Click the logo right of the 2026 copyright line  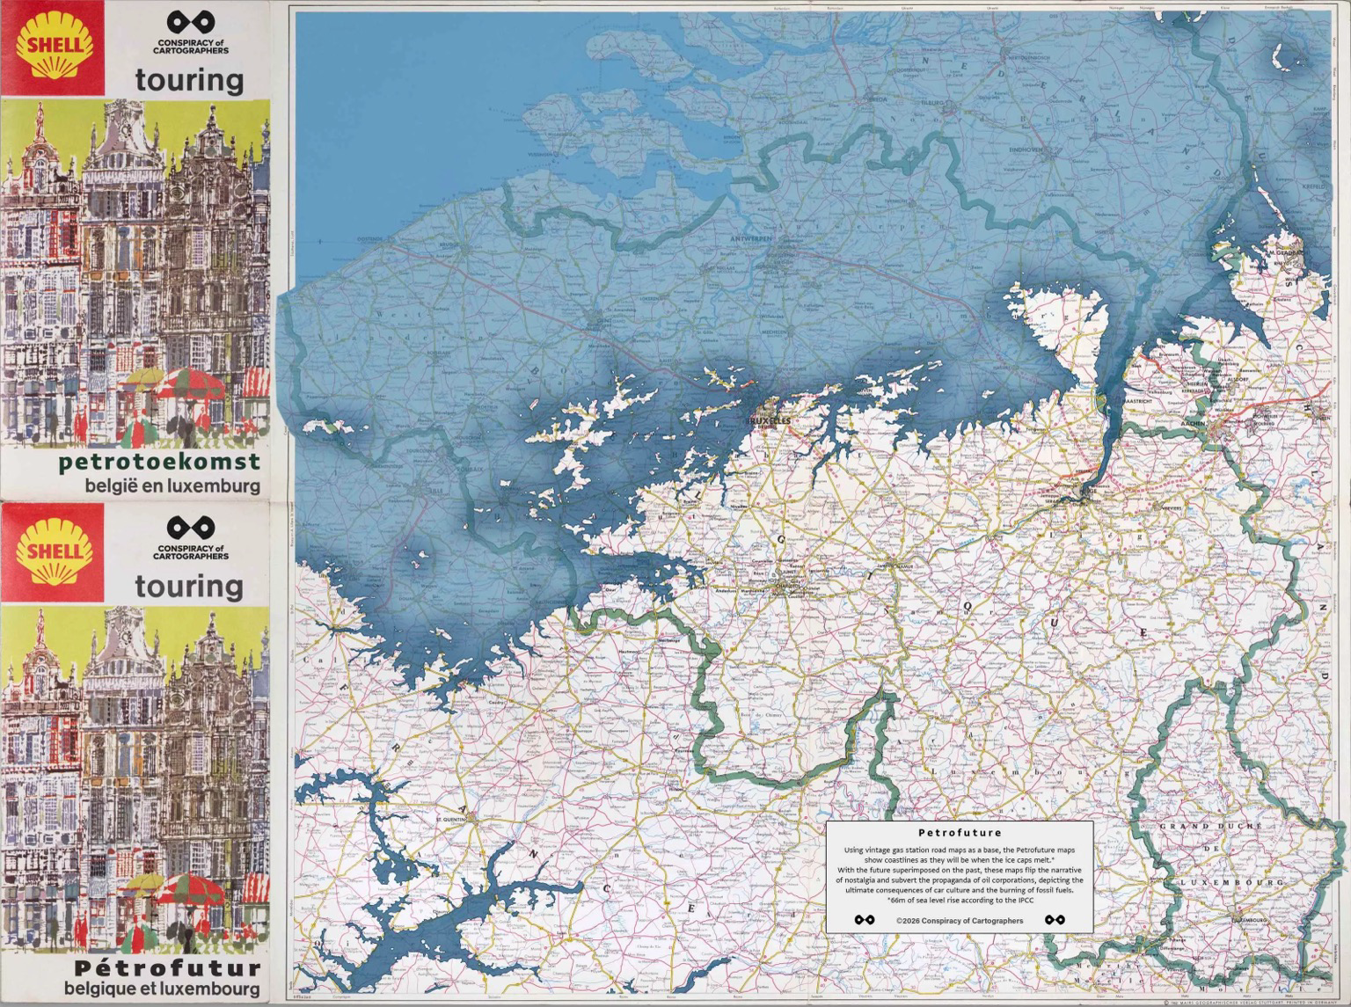click(1055, 920)
